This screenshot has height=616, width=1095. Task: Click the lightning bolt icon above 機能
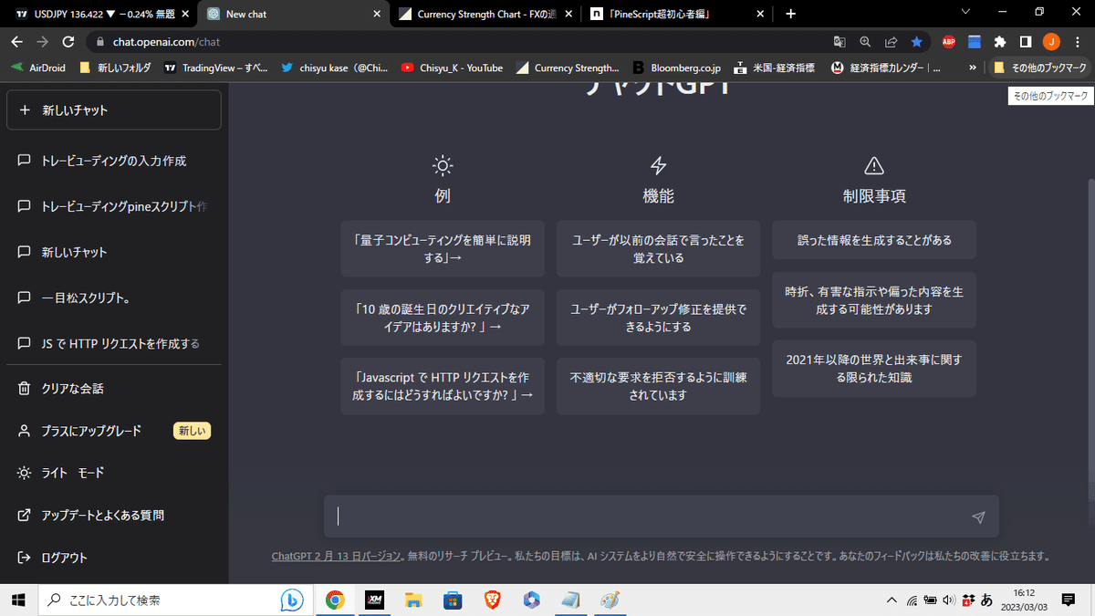click(x=658, y=165)
